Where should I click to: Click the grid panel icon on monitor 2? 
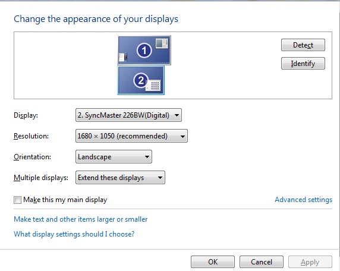coord(153,86)
